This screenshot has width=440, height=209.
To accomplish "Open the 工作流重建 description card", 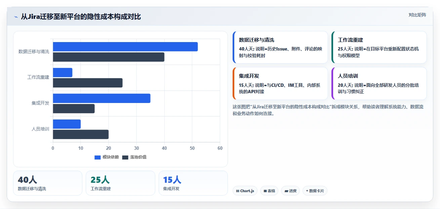I will [379, 47].
